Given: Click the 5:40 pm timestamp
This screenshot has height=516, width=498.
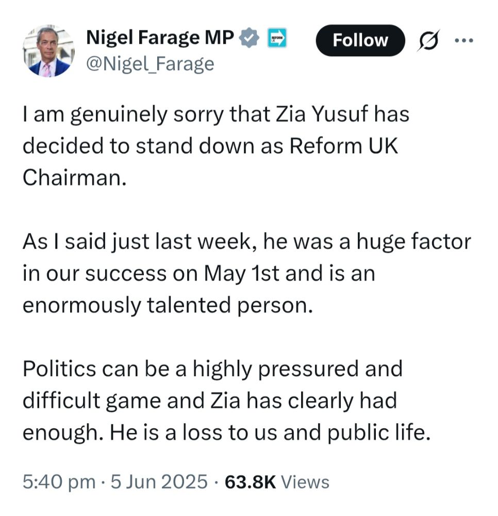Looking at the screenshot, I should (59, 482).
